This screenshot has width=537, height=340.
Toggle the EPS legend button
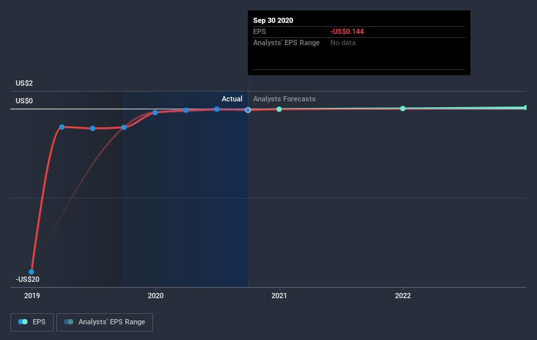pyautogui.click(x=32, y=322)
